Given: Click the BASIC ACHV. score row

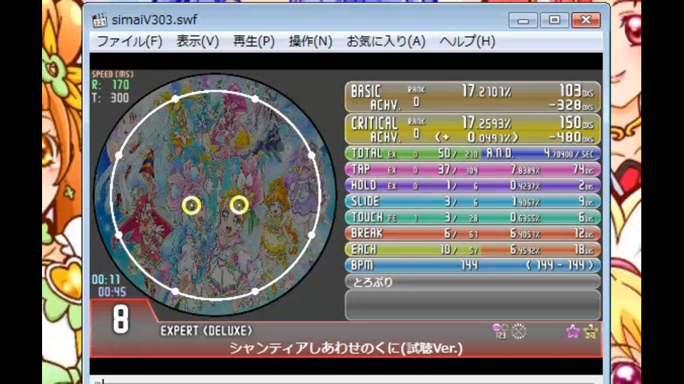Looking at the screenshot, I should click(472, 97).
